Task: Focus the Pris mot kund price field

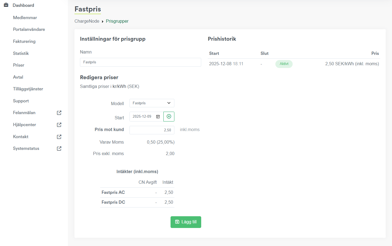Action: pos(152,130)
